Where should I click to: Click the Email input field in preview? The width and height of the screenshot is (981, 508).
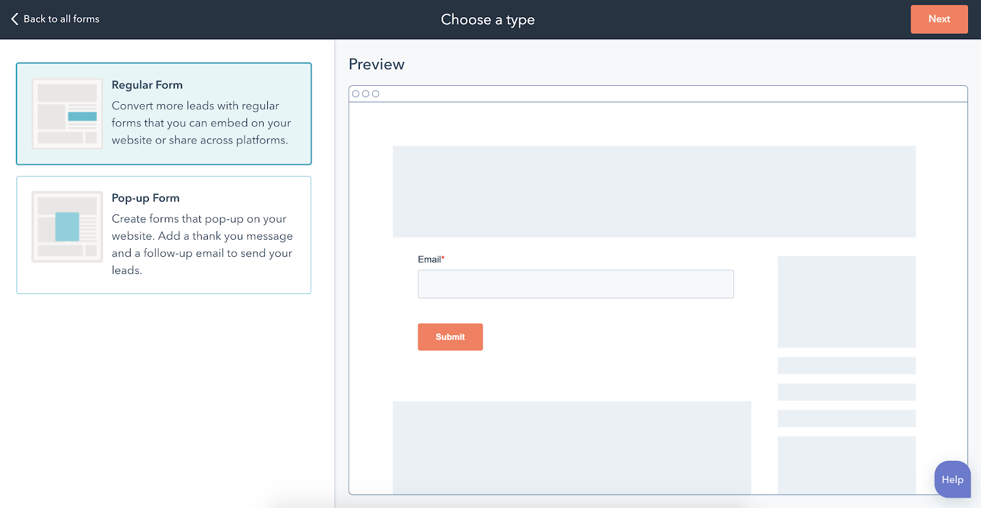coord(576,284)
